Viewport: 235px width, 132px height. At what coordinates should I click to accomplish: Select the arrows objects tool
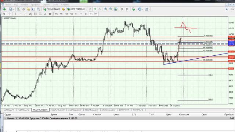[x=50, y=14]
